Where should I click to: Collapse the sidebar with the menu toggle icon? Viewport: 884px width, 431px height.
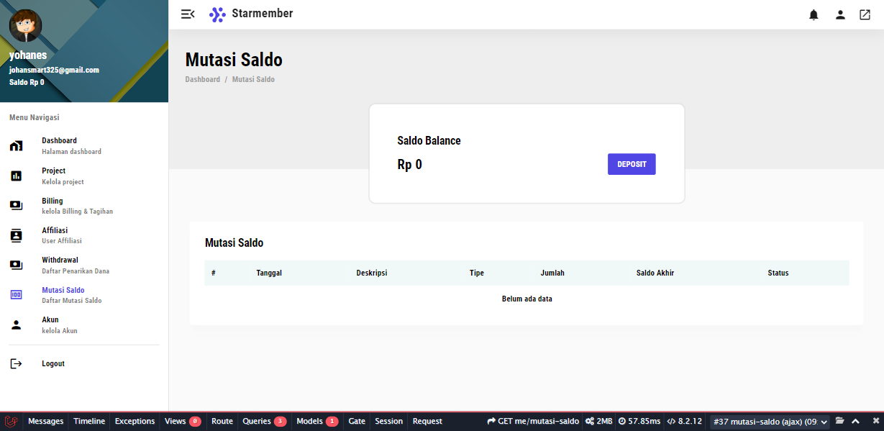[x=188, y=14]
